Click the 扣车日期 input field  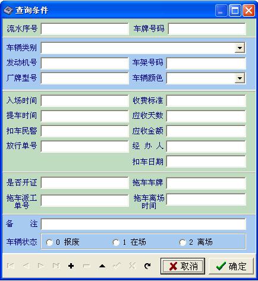coord(206,162)
